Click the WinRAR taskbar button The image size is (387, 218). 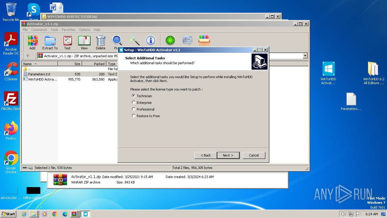coord(74,214)
